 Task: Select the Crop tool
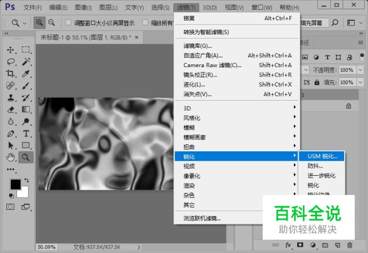(10, 74)
